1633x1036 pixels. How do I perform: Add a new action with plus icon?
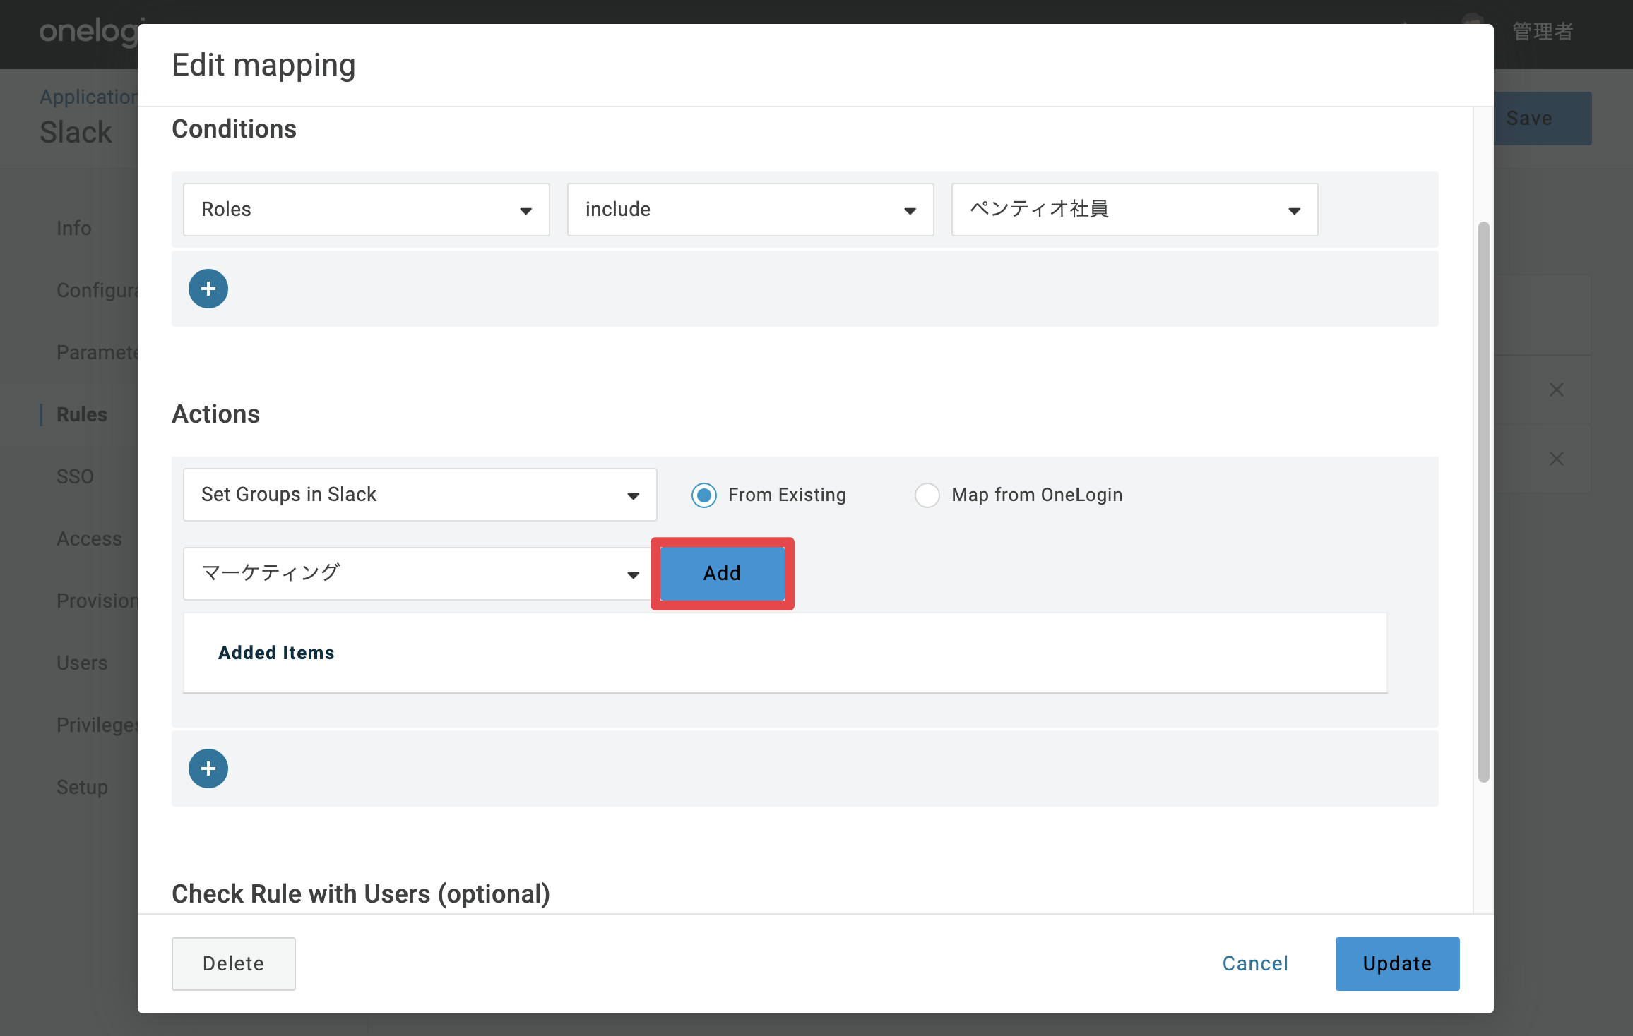(208, 769)
